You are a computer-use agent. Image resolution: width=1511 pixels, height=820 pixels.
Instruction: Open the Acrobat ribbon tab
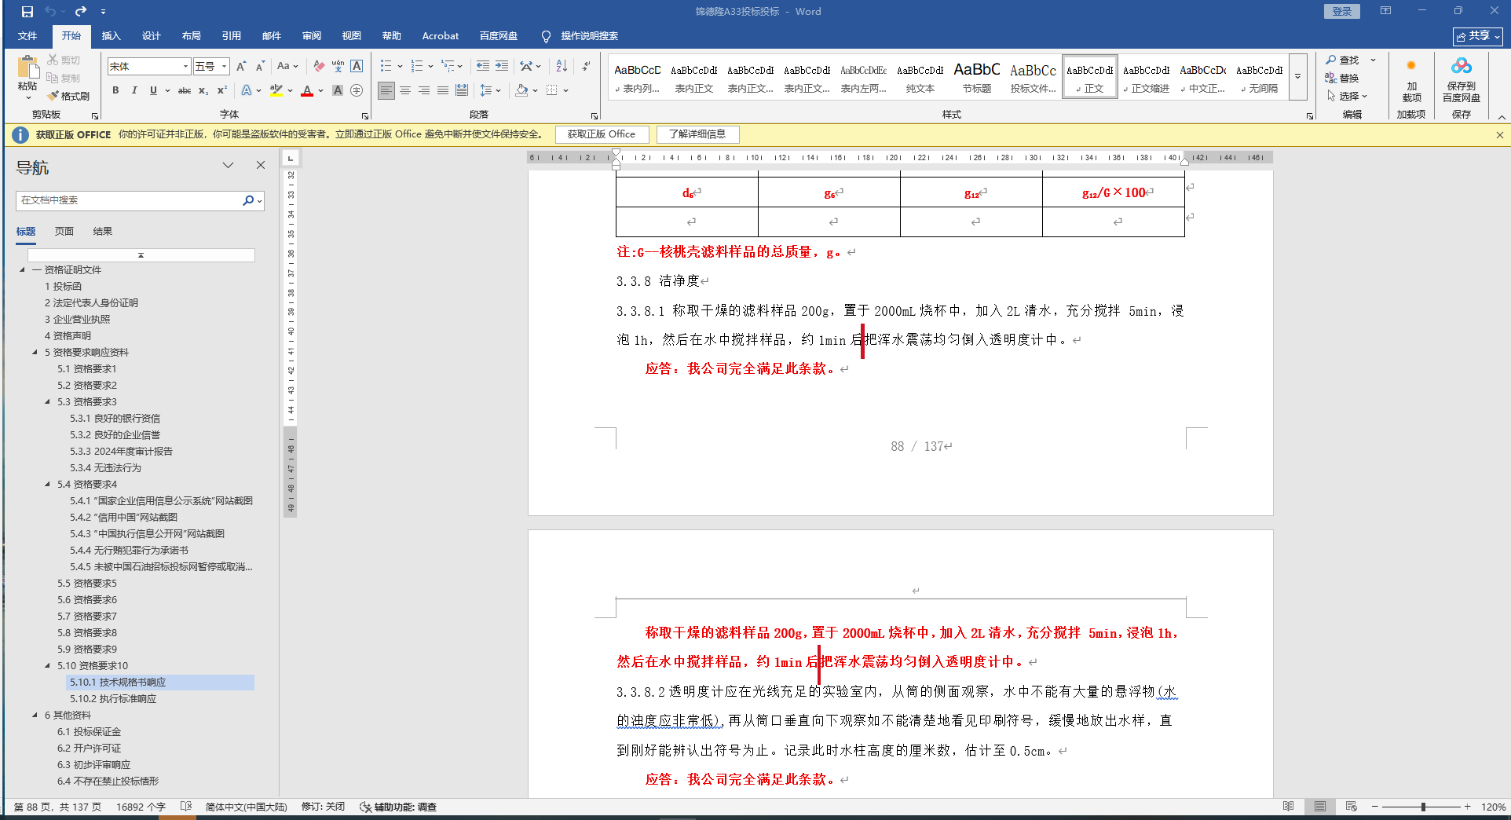tap(440, 36)
